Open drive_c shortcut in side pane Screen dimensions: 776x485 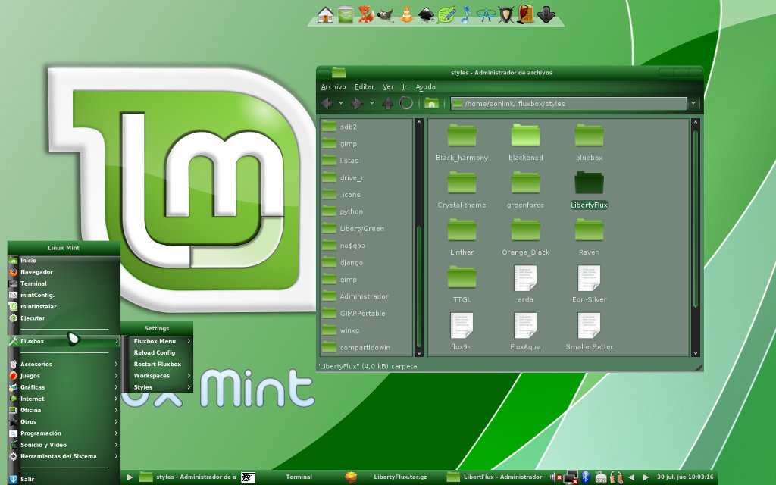(366, 177)
